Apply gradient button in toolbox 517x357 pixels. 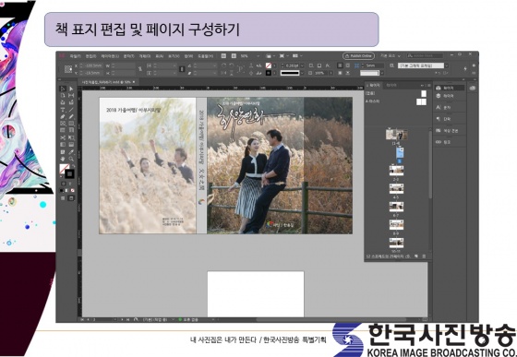click(x=66, y=190)
